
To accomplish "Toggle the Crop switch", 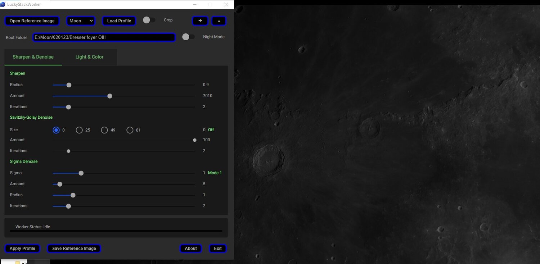I will pyautogui.click(x=149, y=20).
